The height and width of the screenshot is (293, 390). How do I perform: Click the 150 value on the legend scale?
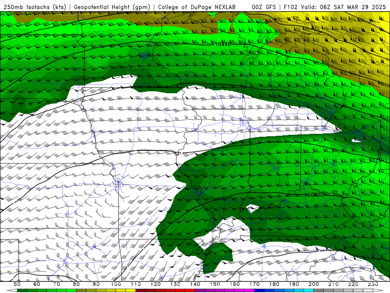[x=214, y=284]
